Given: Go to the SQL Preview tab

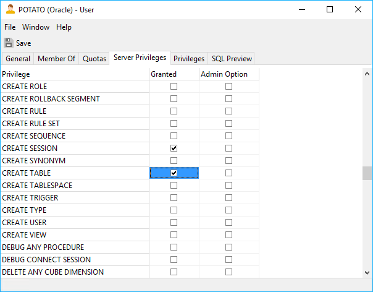Looking at the screenshot, I should point(232,59).
